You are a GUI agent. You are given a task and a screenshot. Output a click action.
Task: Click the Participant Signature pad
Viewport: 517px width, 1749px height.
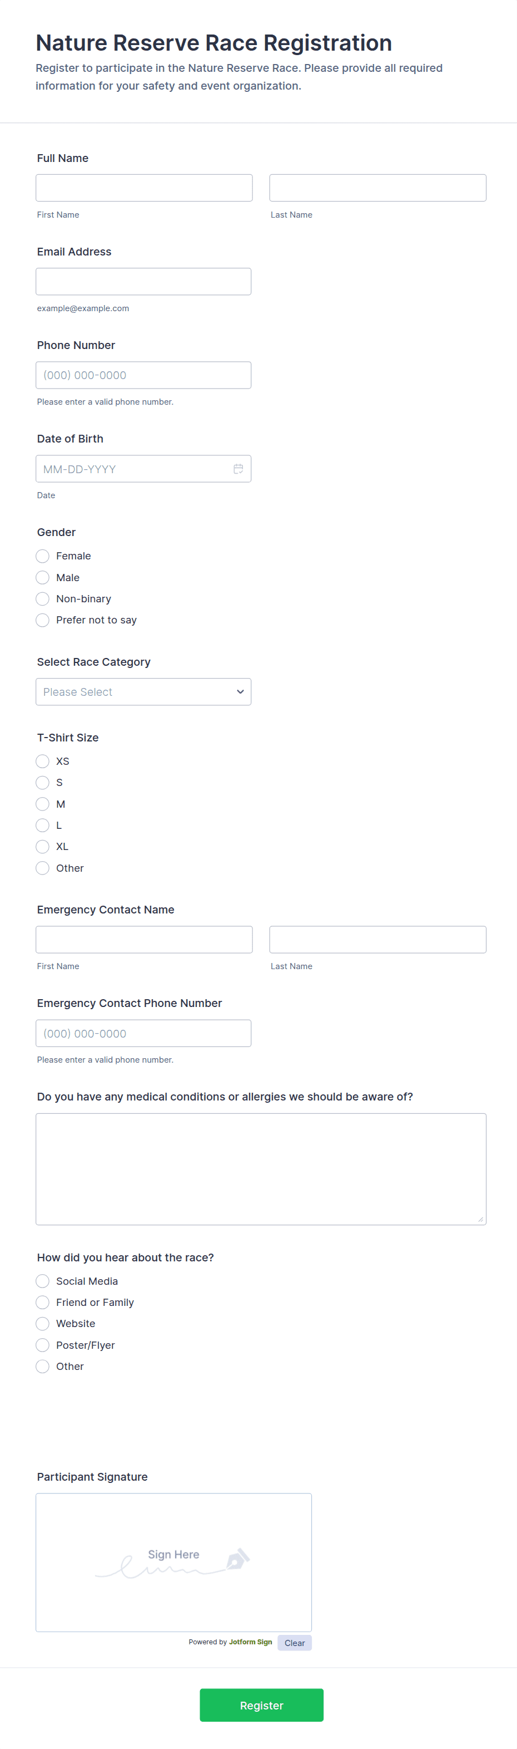click(x=173, y=1563)
